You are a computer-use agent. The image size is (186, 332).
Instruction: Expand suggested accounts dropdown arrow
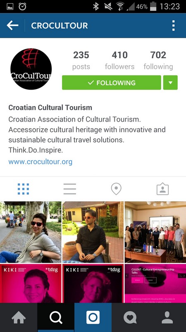170,83
